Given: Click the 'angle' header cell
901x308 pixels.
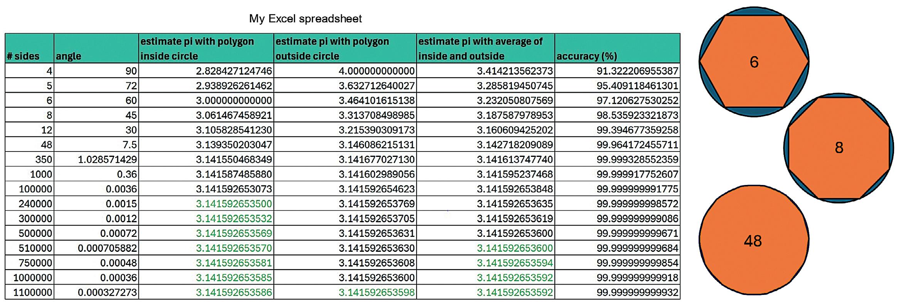Looking at the screenshot, I should click(96, 48).
